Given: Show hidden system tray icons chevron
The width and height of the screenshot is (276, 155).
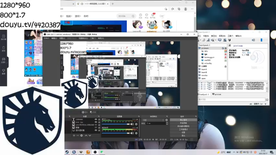Looking at the screenshot, I should 234,152.
